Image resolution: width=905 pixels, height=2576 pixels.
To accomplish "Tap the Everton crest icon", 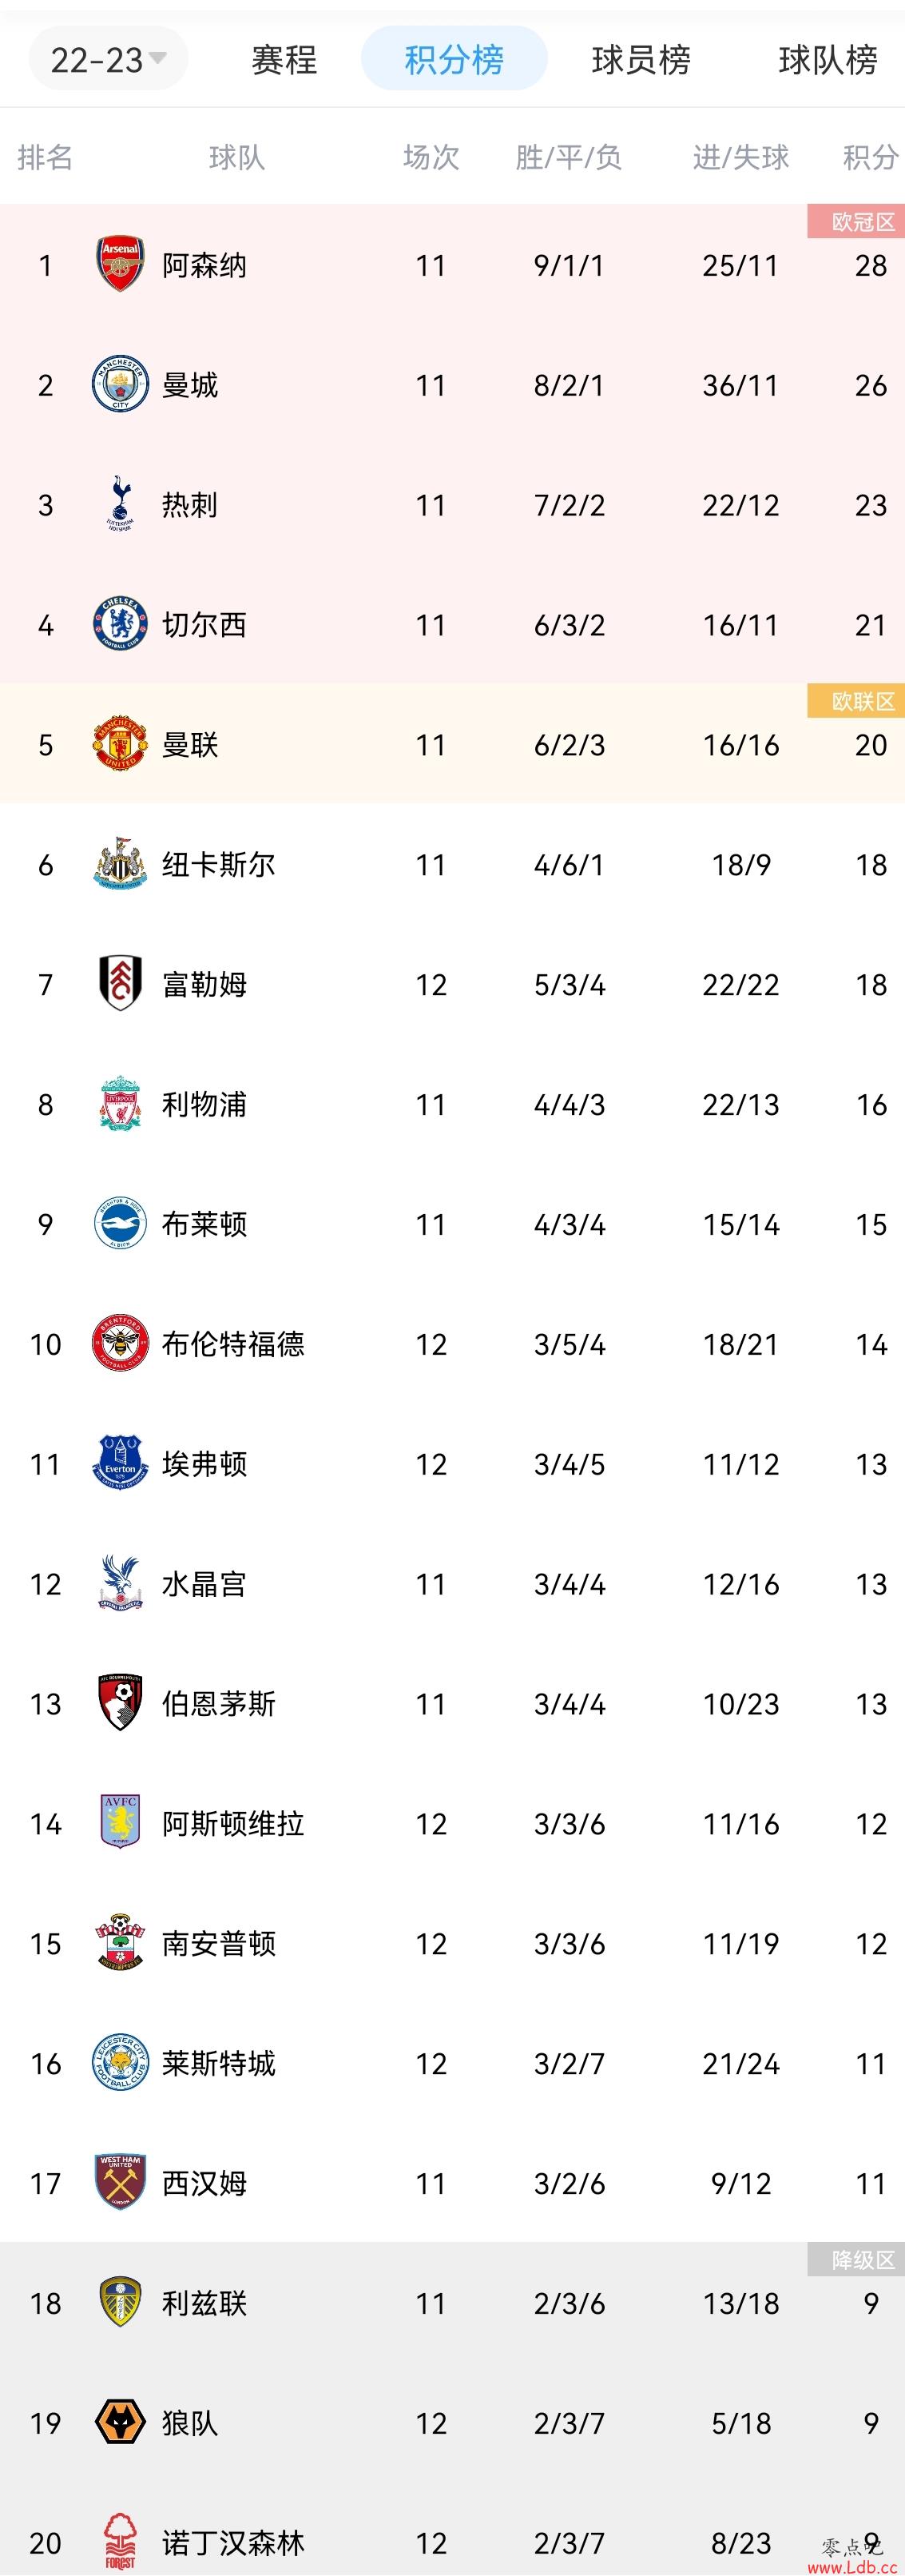I will pyautogui.click(x=120, y=1464).
